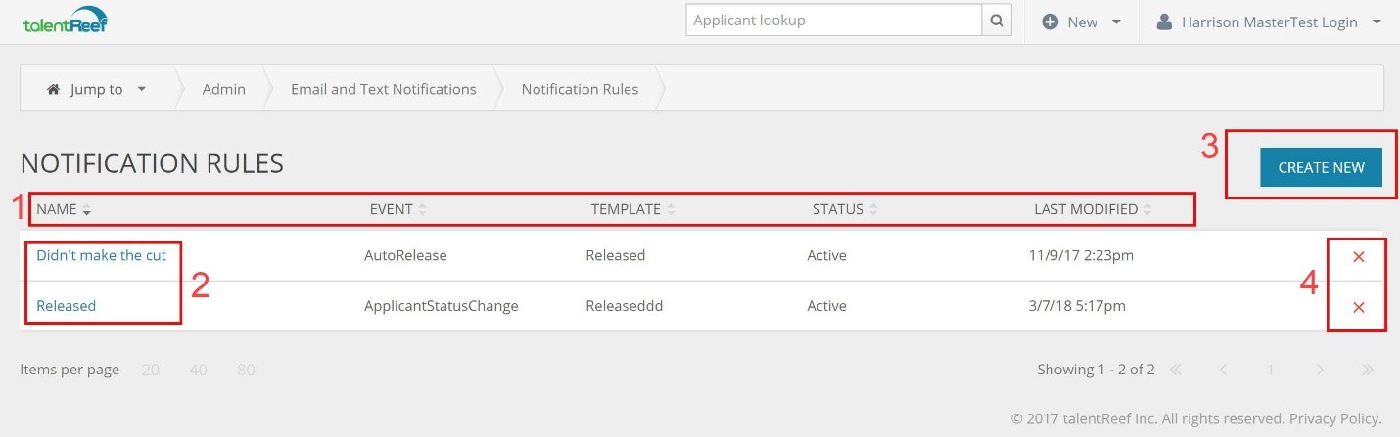Set items per page to 40
This screenshot has height=437, width=1400.
[x=199, y=370]
